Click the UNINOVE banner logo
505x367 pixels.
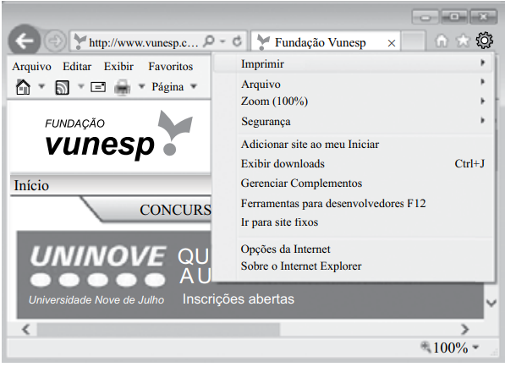pos(97,266)
